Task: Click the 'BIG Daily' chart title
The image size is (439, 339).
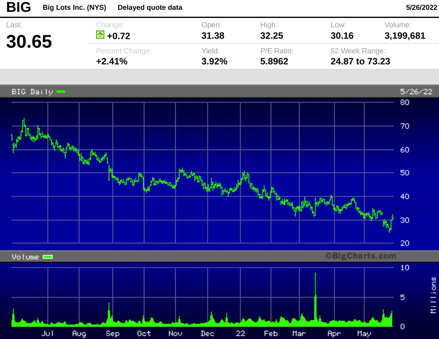Action: click(x=33, y=92)
